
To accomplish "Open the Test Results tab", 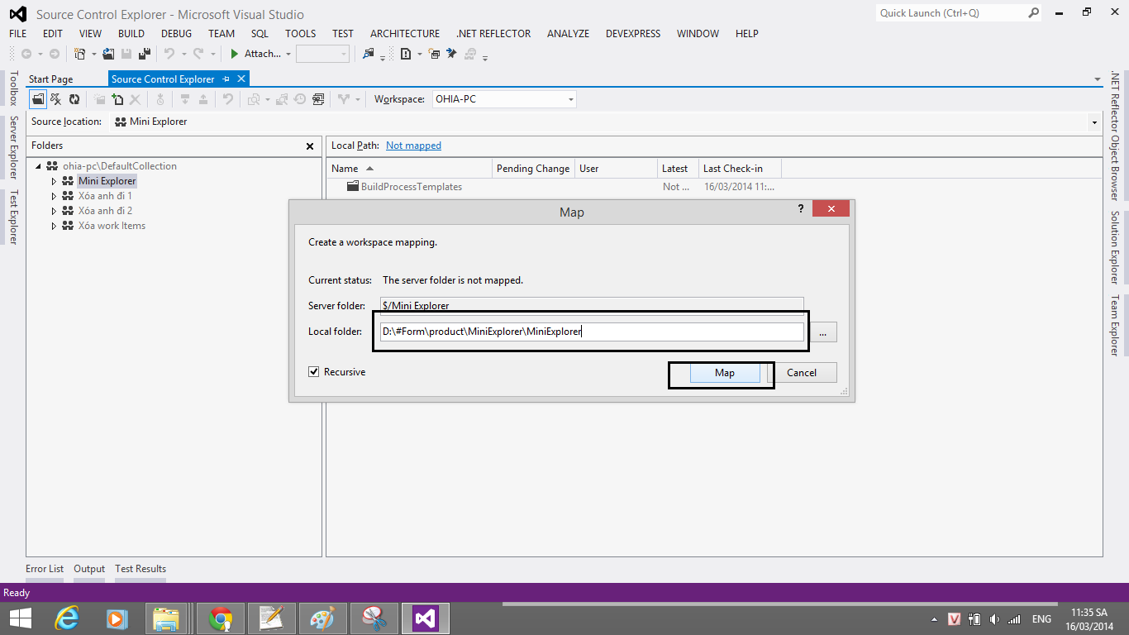I will tap(141, 569).
